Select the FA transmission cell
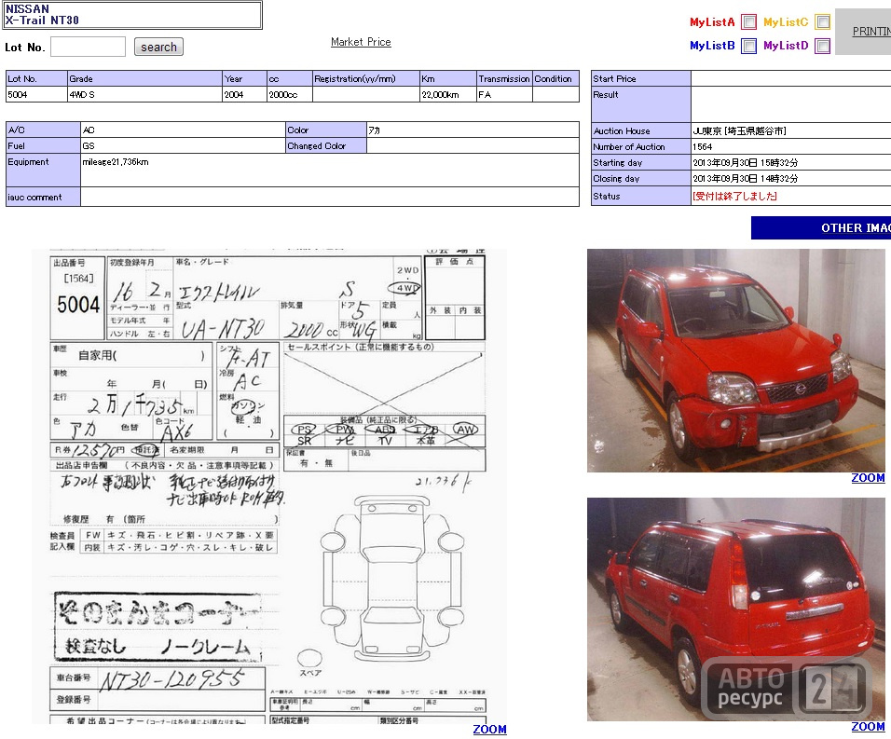891x739 pixels. coord(504,94)
